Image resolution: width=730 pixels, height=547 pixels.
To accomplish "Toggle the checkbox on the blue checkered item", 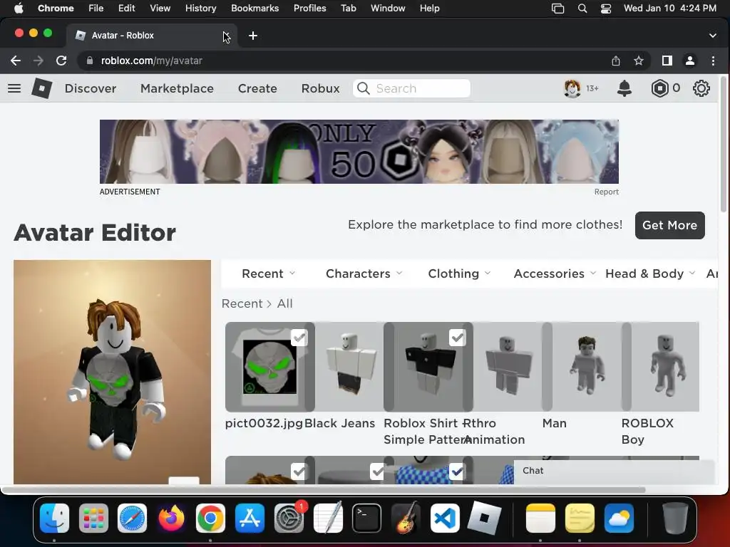I will (457, 472).
